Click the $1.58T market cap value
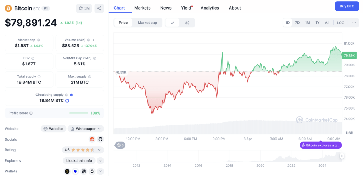363x176 pixels. (x=22, y=46)
